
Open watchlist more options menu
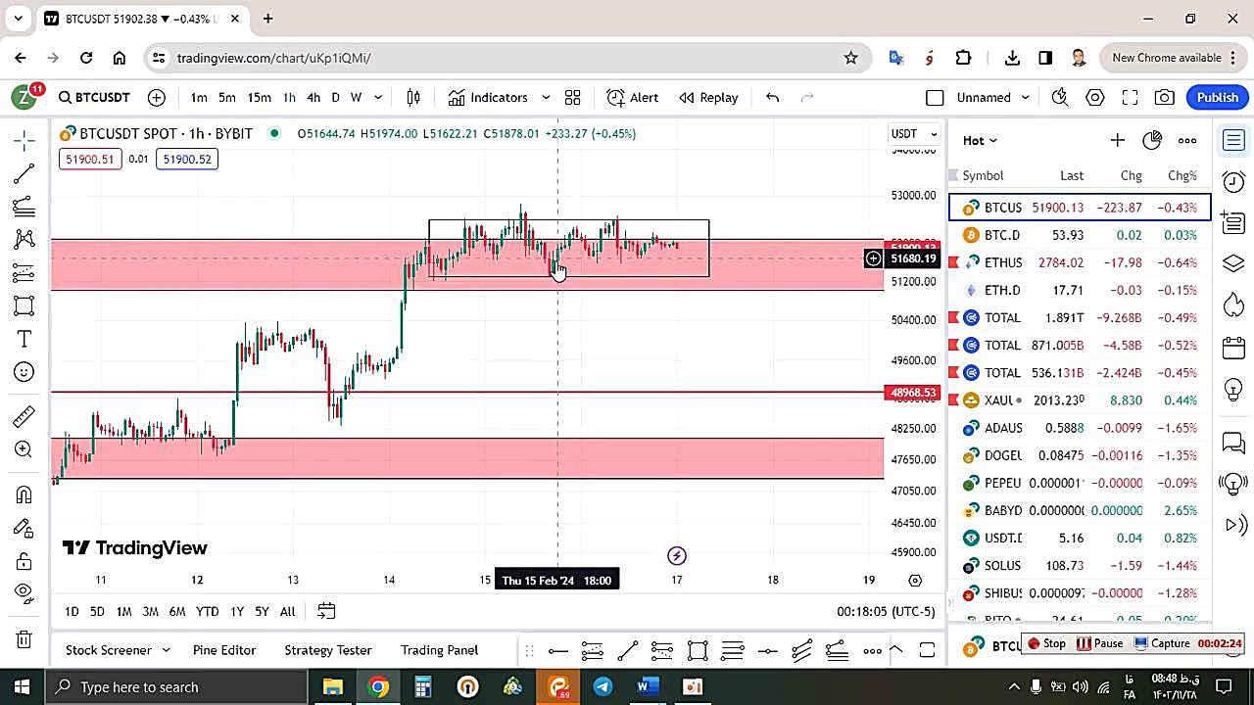1187,140
